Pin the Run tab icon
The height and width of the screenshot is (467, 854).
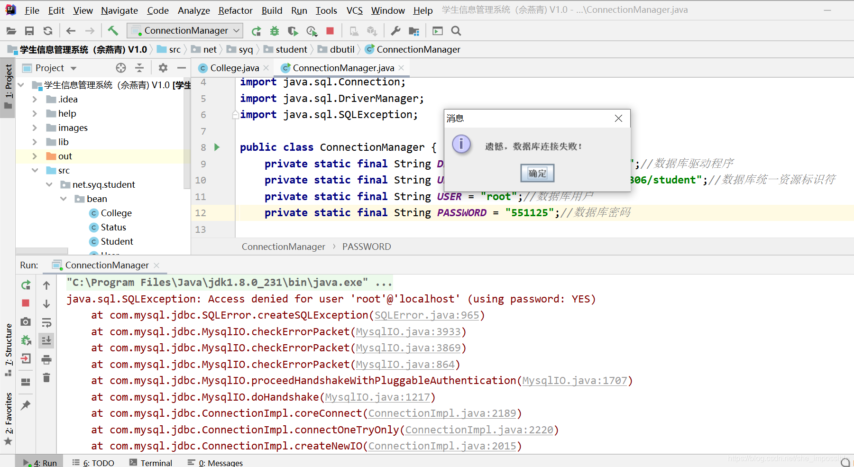coord(26,405)
